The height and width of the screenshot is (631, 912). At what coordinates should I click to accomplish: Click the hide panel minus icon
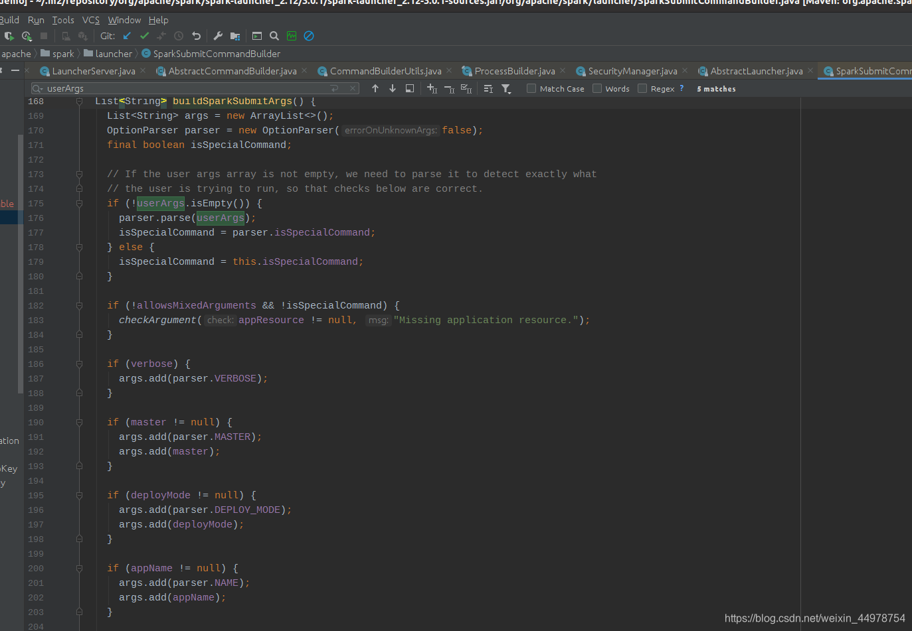[15, 70]
